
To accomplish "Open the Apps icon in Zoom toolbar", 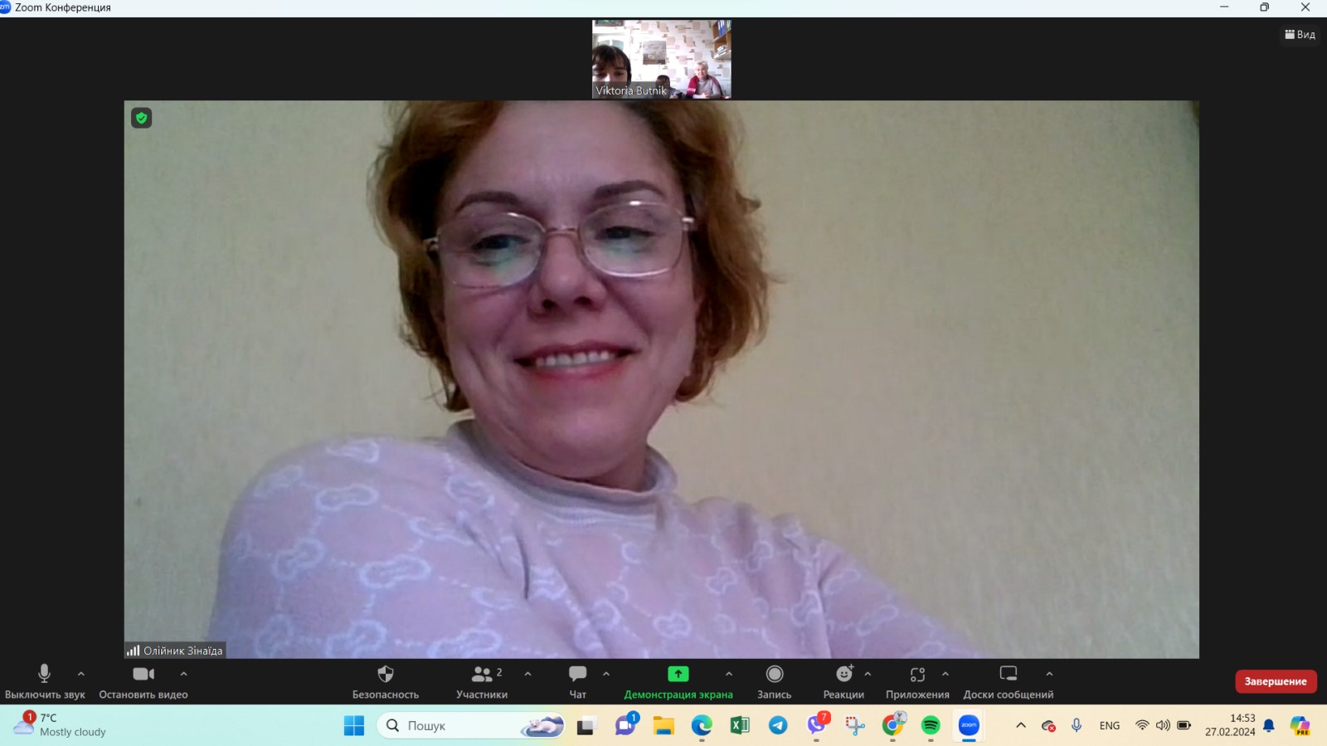I will point(917,674).
